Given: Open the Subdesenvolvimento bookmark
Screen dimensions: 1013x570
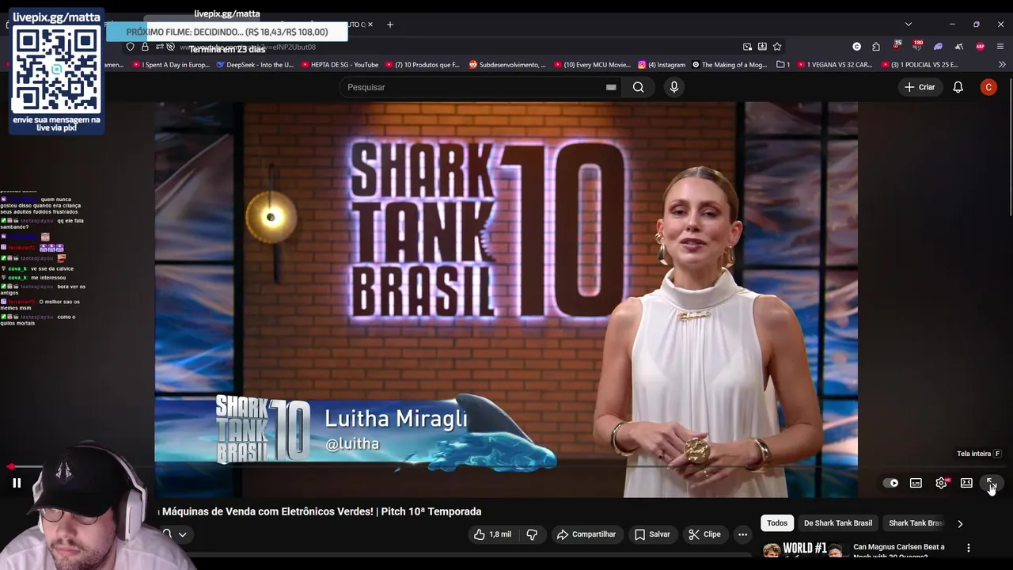Looking at the screenshot, I should [507, 65].
